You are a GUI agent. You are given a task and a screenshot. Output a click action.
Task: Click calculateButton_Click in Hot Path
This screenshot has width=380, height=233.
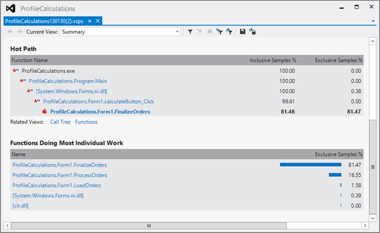tap(99, 102)
